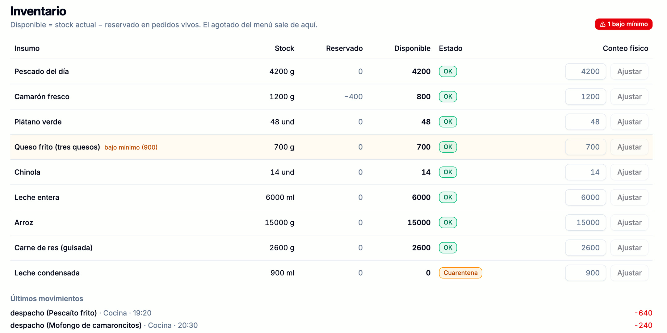Click the Estado column header
667x333 pixels.
(451, 48)
